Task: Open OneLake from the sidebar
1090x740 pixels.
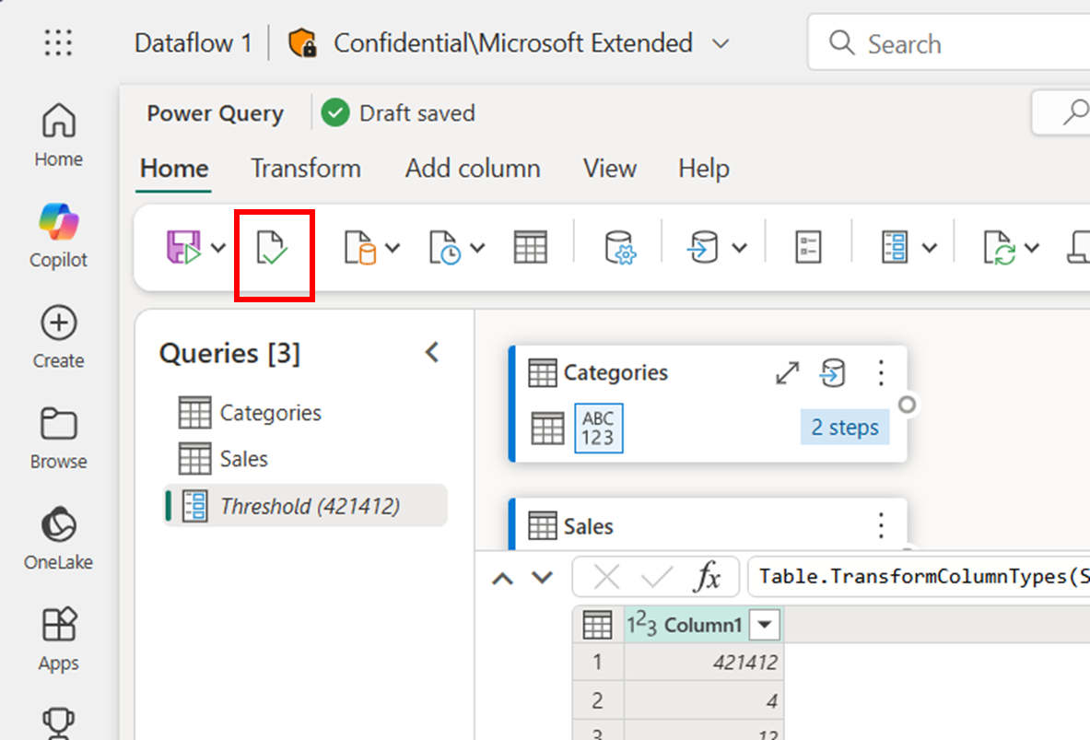Action: [58, 538]
